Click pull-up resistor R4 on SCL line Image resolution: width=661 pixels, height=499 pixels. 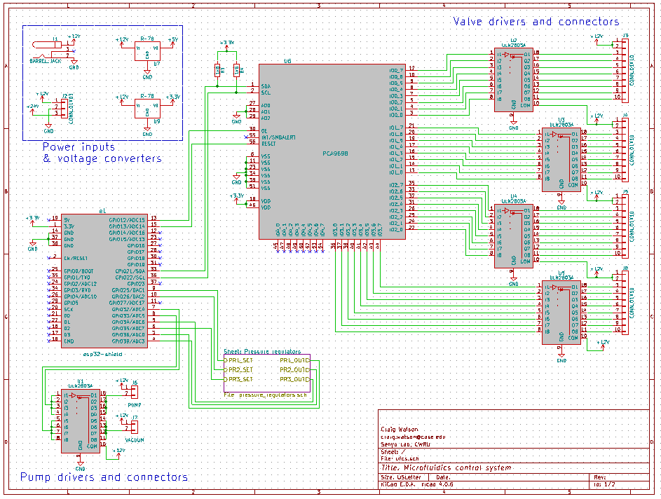pos(237,69)
